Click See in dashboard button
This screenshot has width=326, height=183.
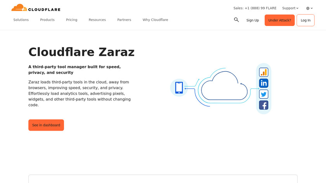46,125
